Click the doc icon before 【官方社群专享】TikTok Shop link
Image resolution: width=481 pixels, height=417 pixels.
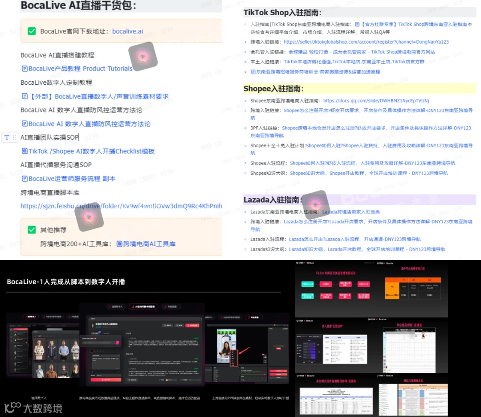[357, 24]
